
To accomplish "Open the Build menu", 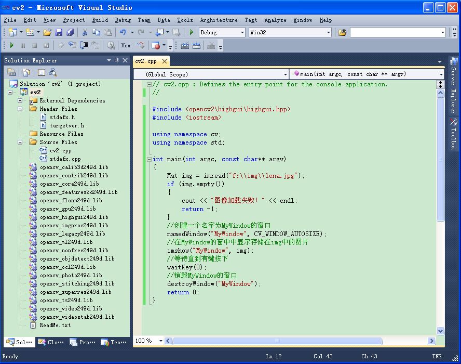I will point(100,20).
